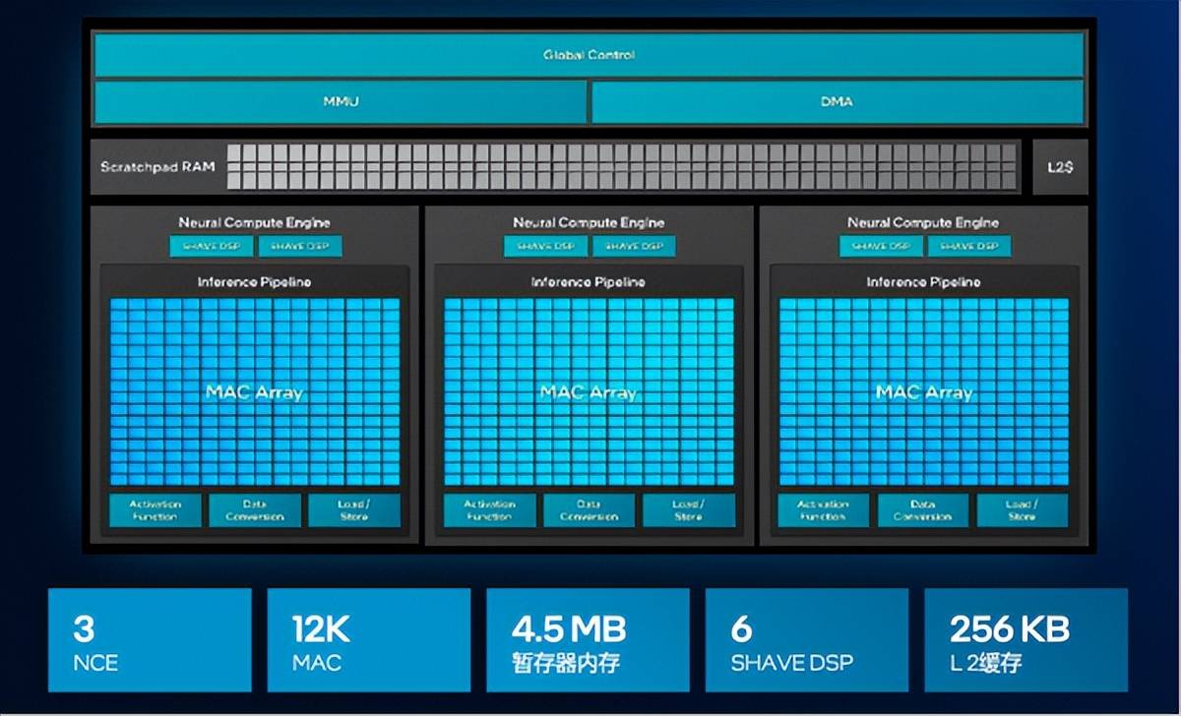Viewport: 1181px width, 716px height.
Task: Click second SHAVE DSP in right engine
Action: tap(968, 246)
